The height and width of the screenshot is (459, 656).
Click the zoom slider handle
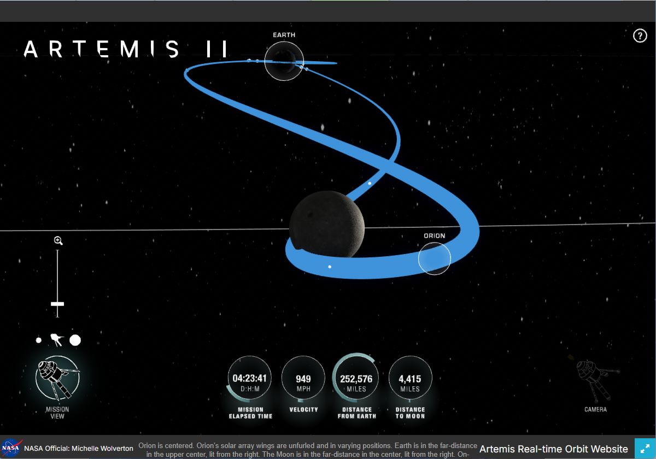coord(57,303)
